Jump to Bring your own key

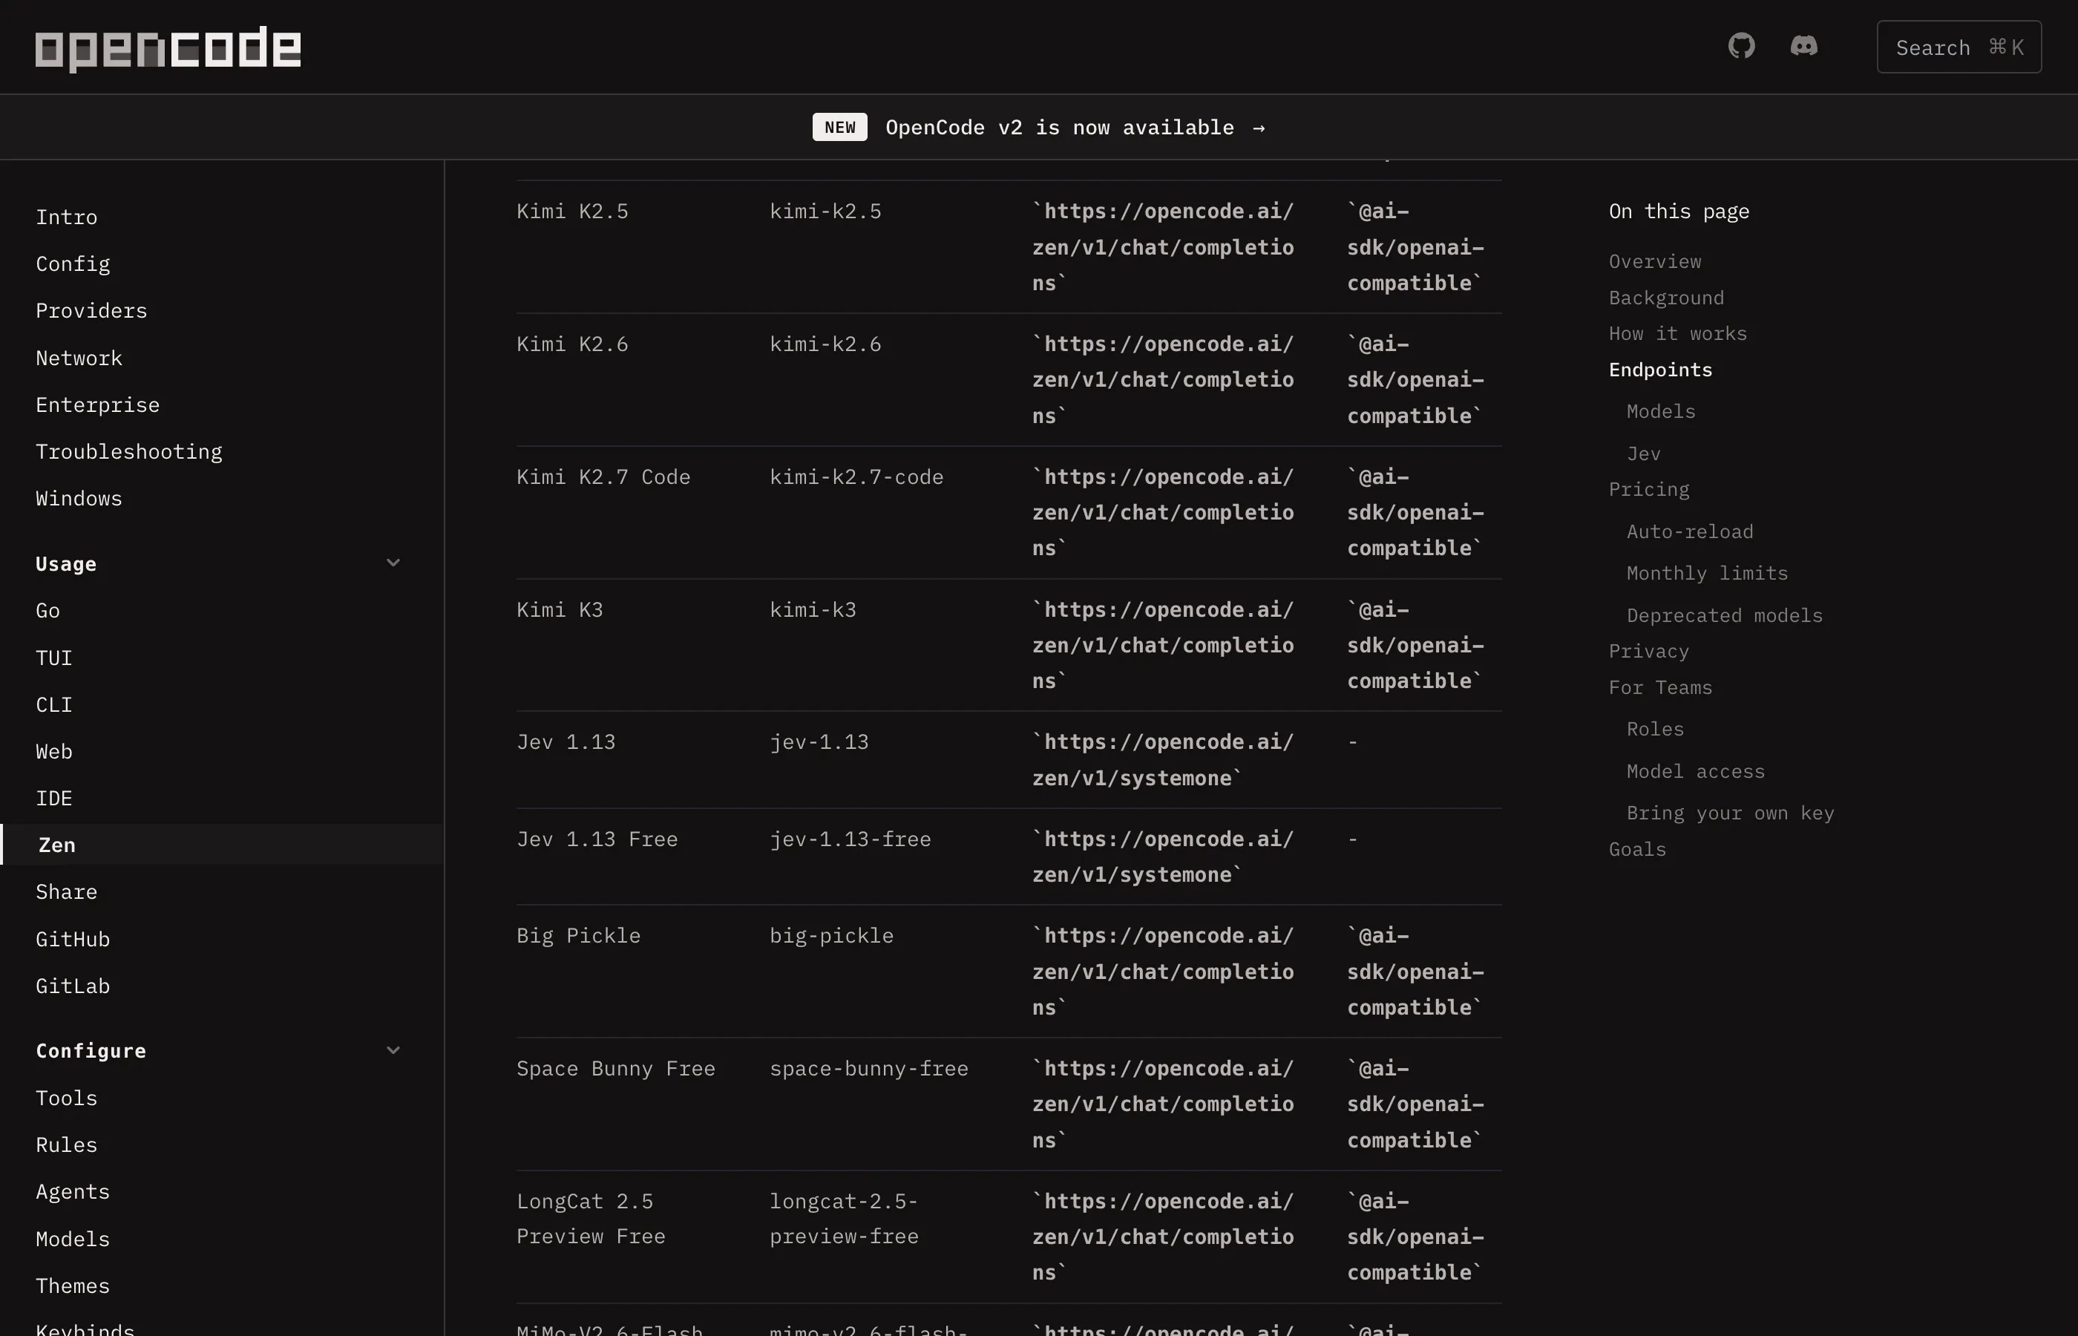click(1730, 813)
